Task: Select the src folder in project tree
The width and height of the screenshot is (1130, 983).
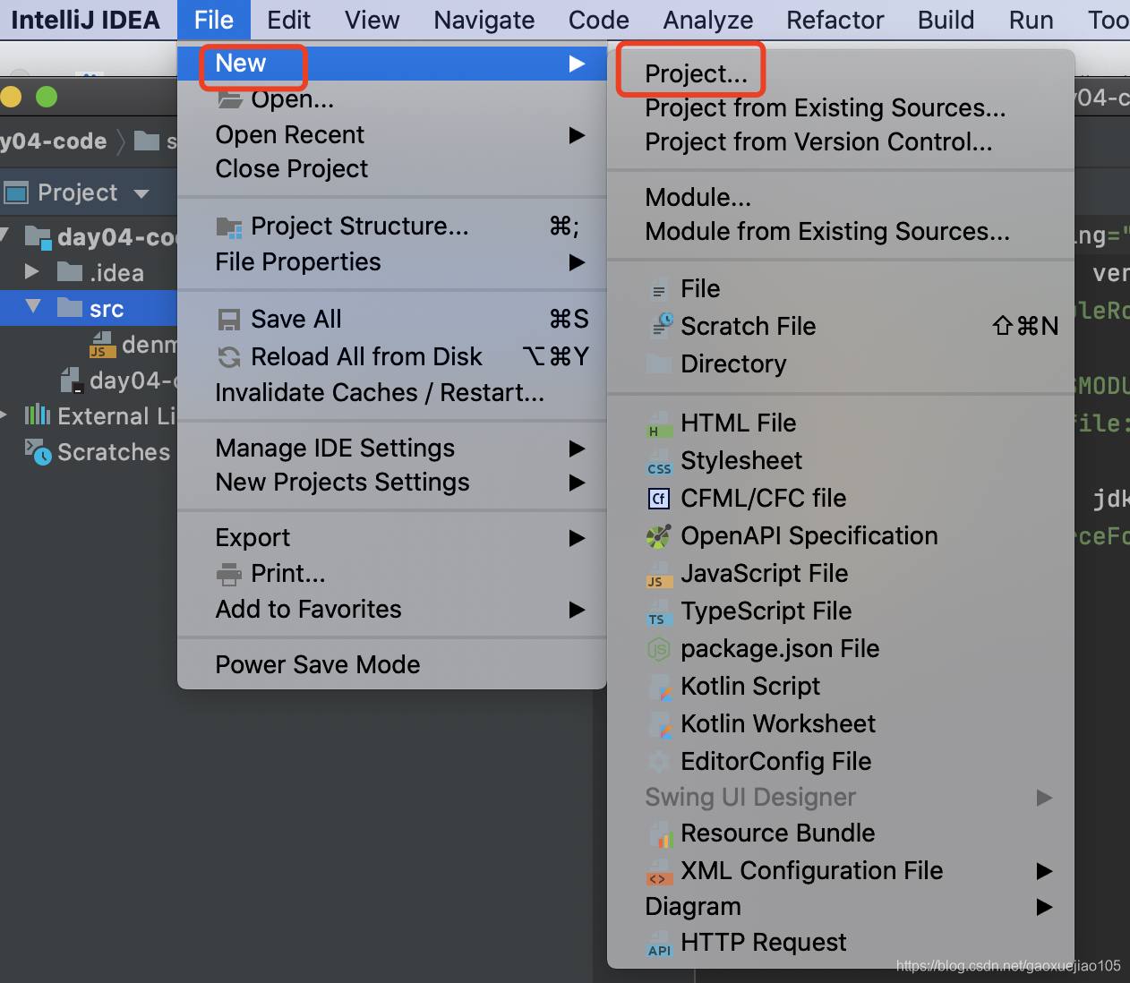Action: (x=89, y=308)
